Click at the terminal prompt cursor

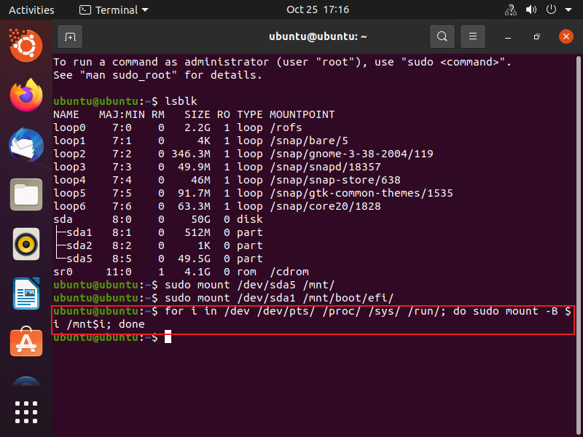tap(168, 337)
